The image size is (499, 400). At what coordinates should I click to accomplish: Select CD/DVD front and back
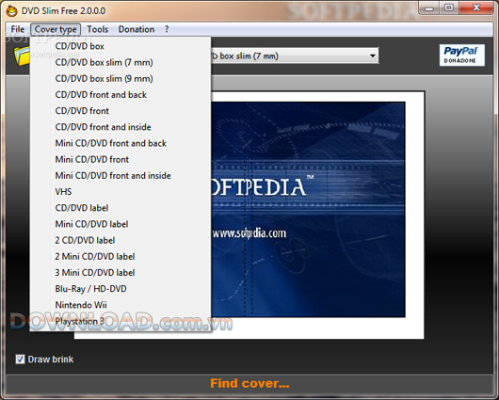point(121,95)
